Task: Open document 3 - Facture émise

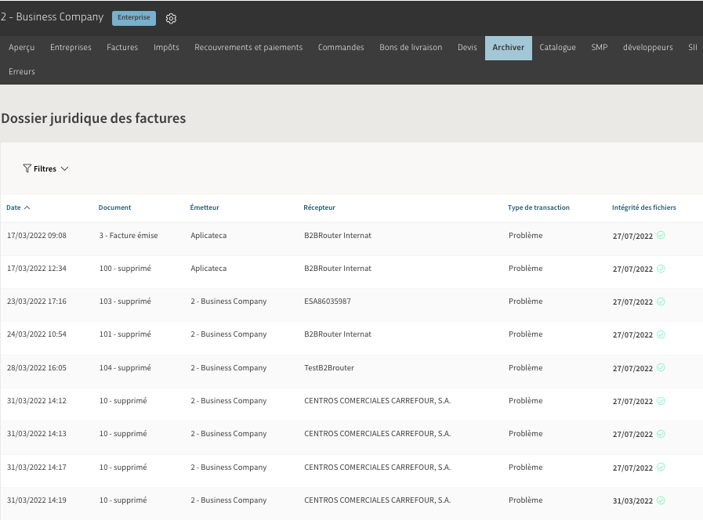Action: click(128, 235)
